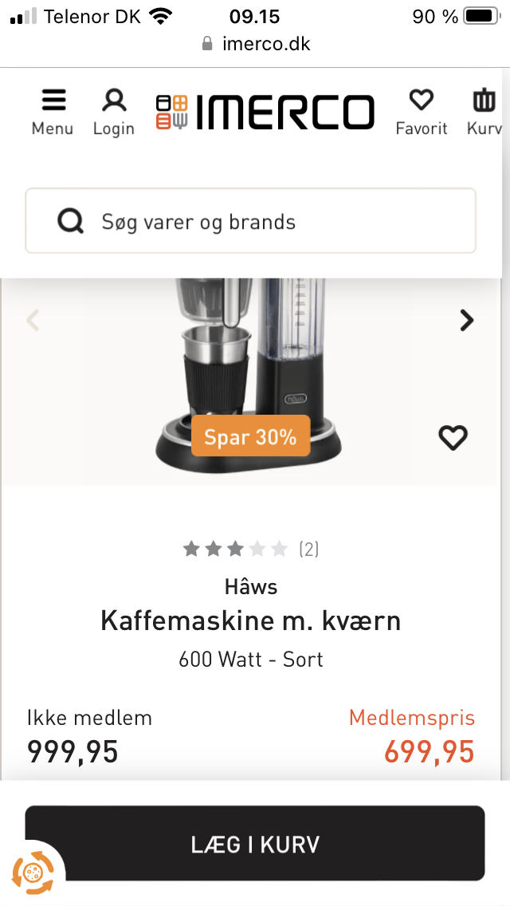Viewport: 510px width, 906px height.
Task: Go to the Imerco home logo
Action: coord(265,112)
